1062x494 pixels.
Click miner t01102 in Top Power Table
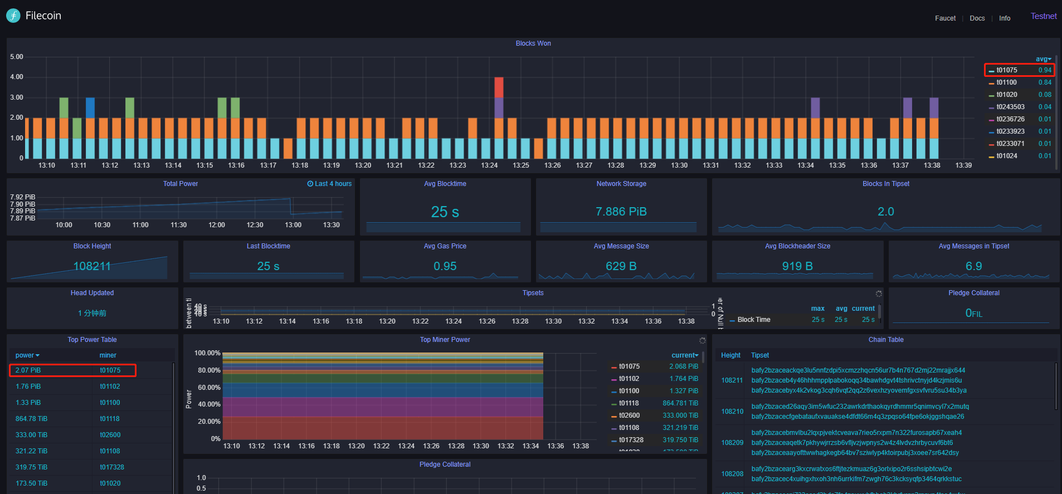click(x=110, y=387)
